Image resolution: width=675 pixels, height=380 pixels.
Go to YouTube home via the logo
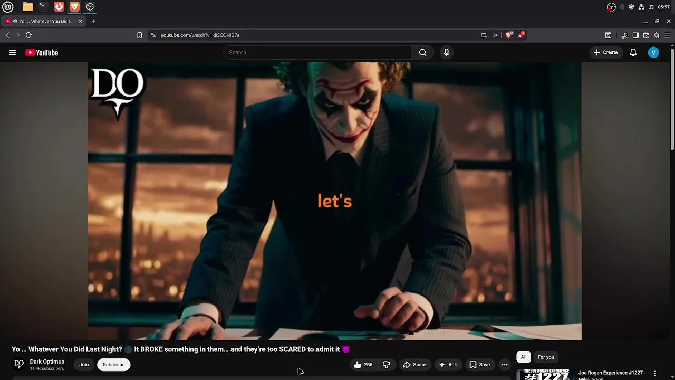click(42, 52)
